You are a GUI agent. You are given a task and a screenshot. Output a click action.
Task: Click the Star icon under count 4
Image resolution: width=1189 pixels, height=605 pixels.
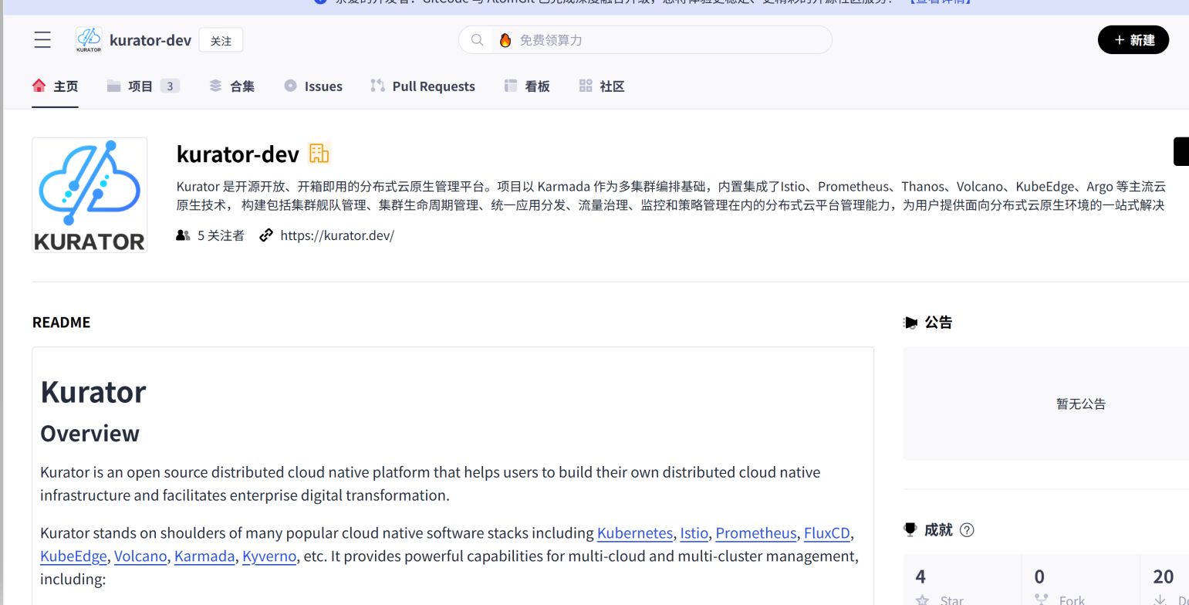922,600
